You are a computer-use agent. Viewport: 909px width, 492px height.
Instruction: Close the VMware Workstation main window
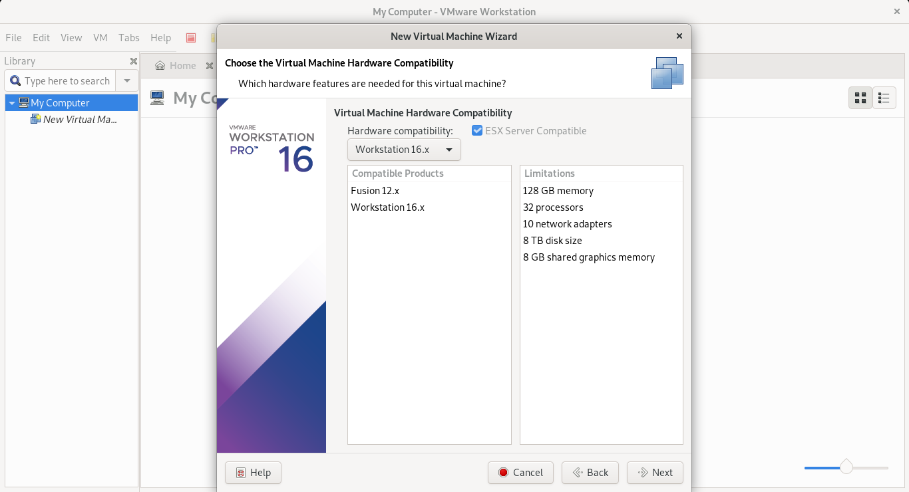click(x=896, y=11)
